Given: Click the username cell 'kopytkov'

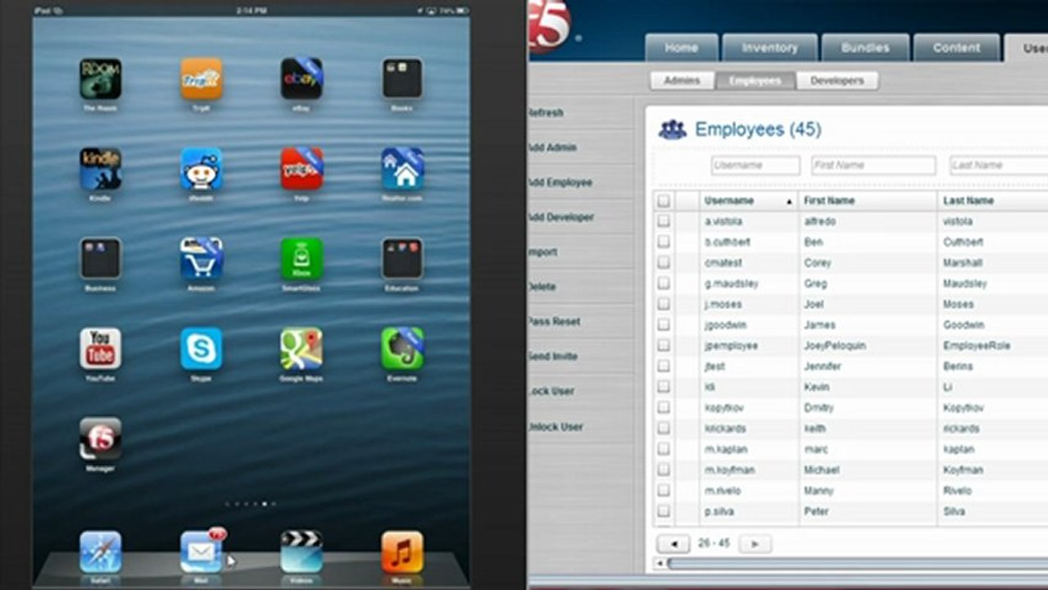Looking at the screenshot, I should 724,408.
